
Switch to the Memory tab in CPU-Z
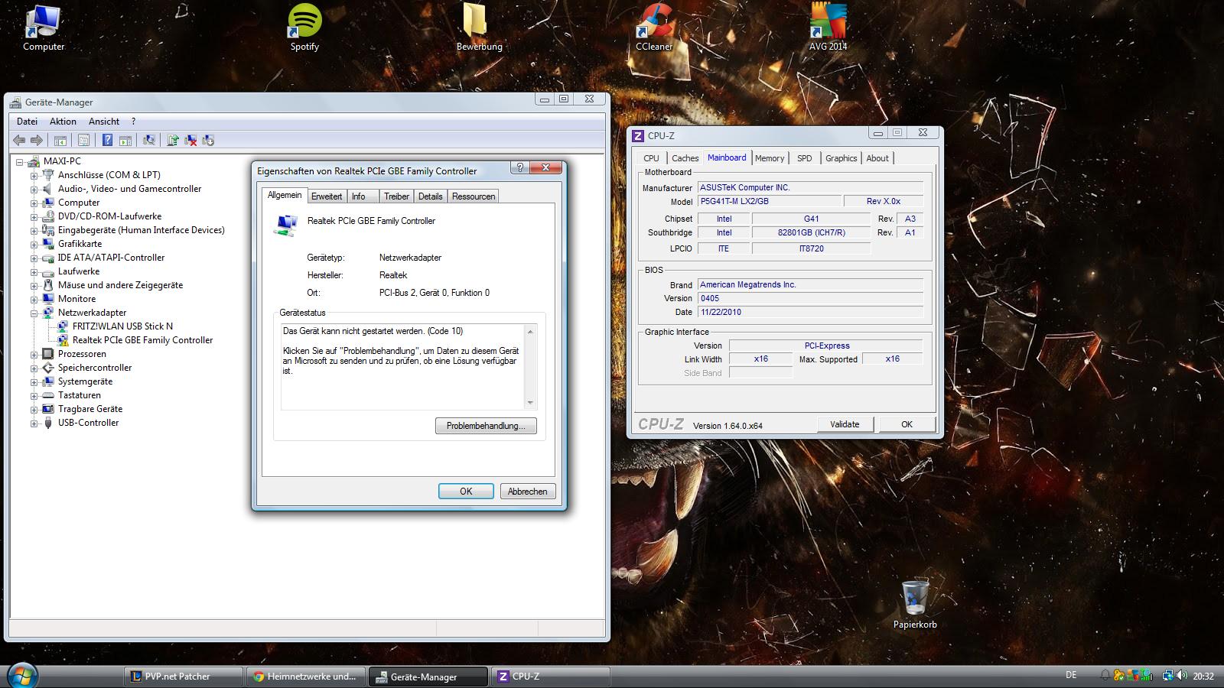click(x=770, y=158)
